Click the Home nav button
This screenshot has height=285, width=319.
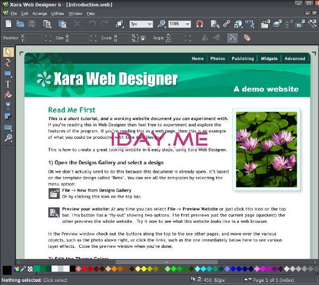coord(198,58)
